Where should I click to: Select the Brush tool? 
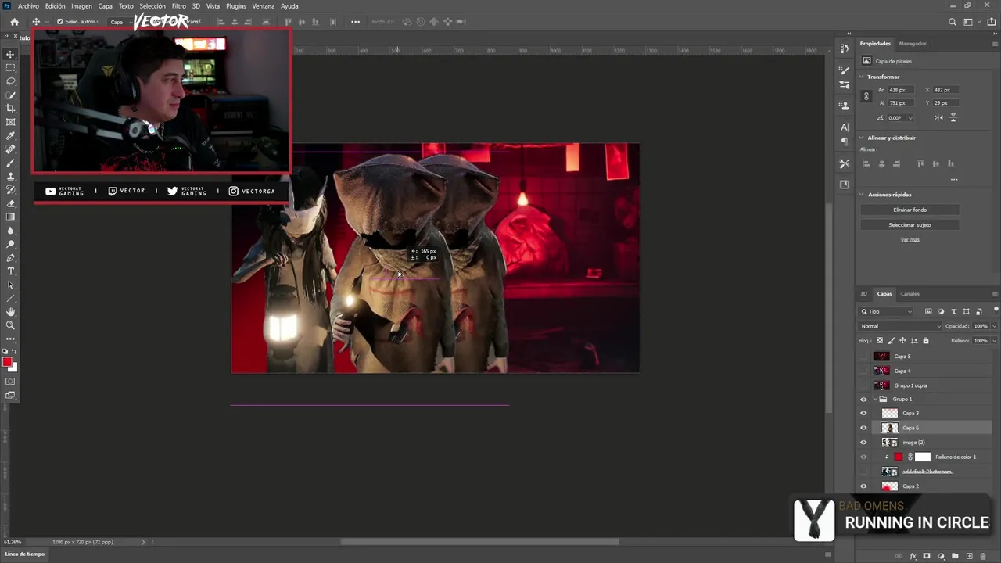tap(11, 163)
